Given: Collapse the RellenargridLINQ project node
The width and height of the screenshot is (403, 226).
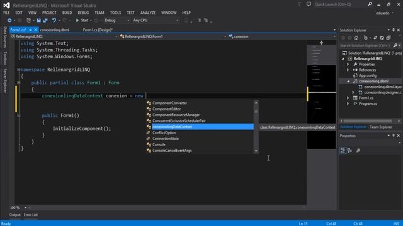Looking at the screenshot, I should point(343,58).
